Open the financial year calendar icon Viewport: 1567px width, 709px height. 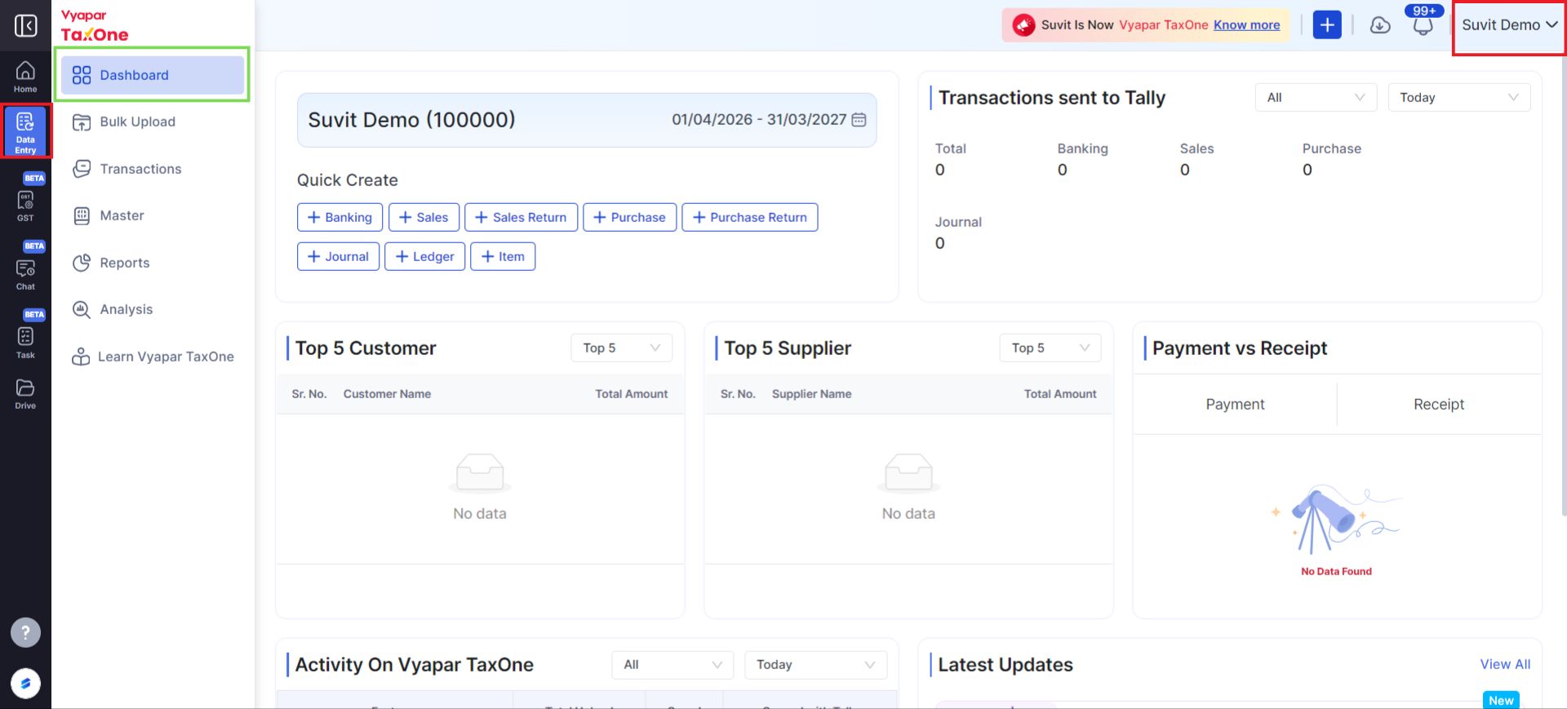pos(859,120)
